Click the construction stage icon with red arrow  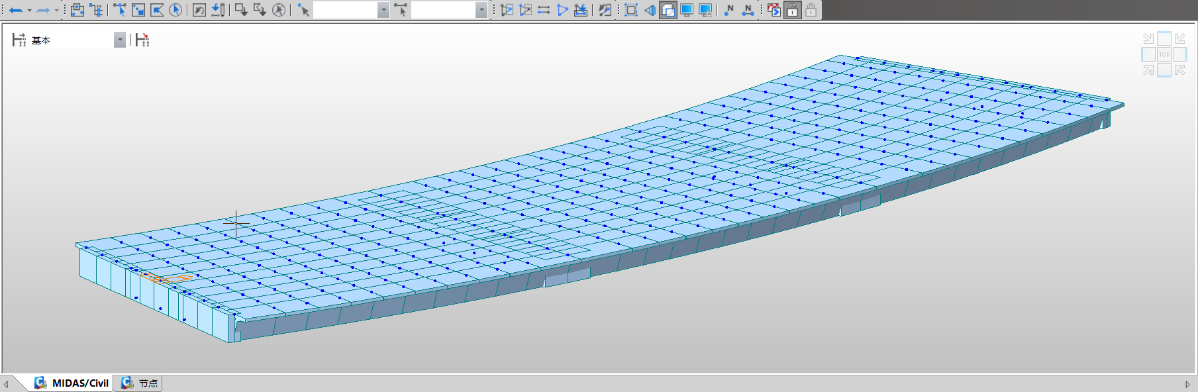[142, 40]
